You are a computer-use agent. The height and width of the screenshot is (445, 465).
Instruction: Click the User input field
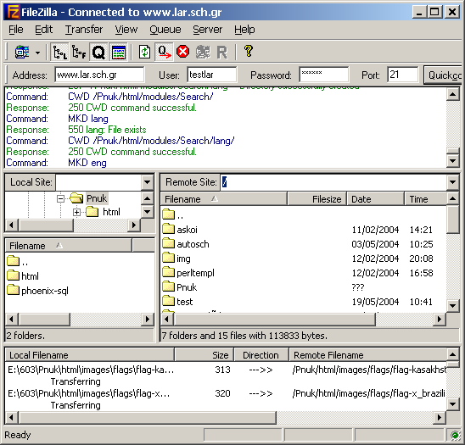(212, 75)
